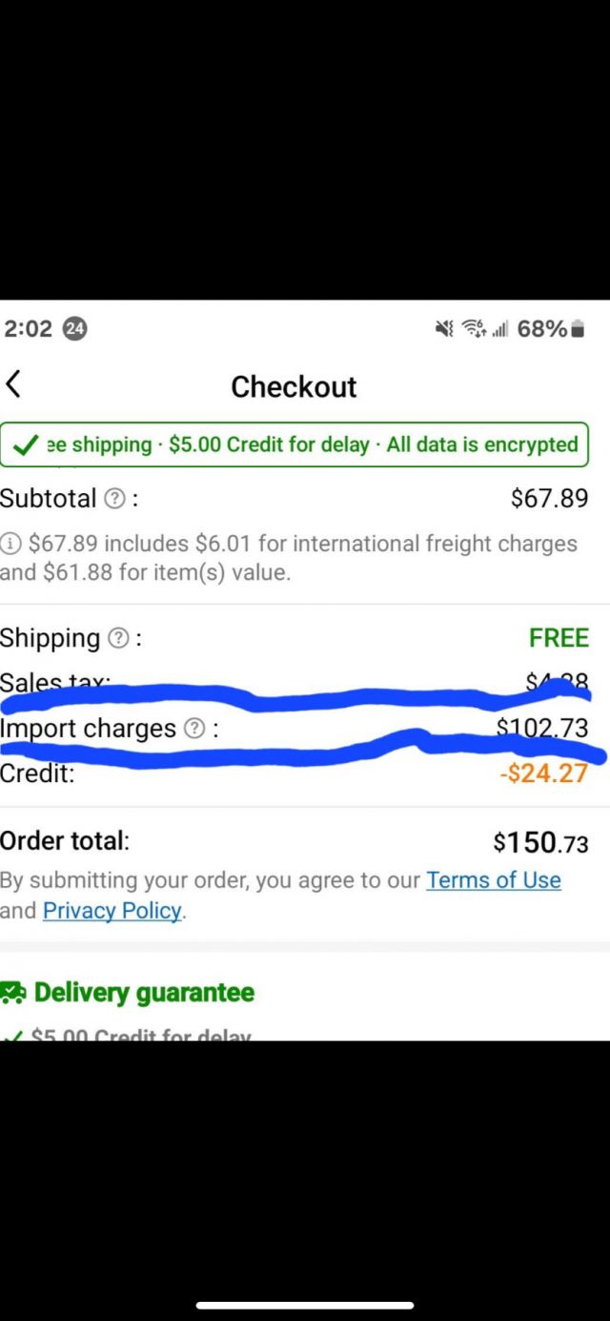Tap the Order total amount $150.73
This screenshot has width=610, height=1321.
(540, 842)
